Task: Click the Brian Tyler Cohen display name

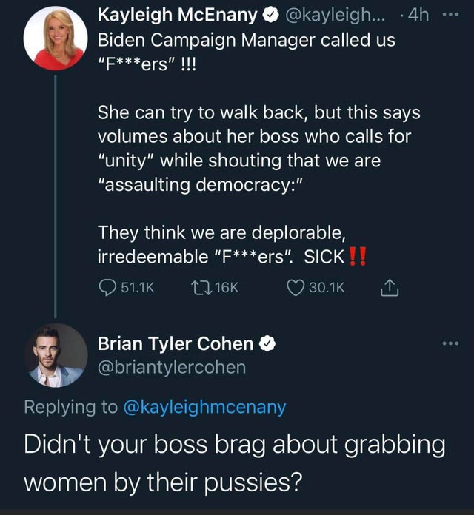Action: (x=175, y=343)
